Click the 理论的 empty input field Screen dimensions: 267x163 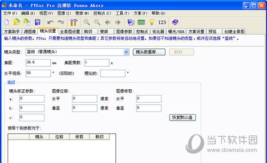click(113, 73)
